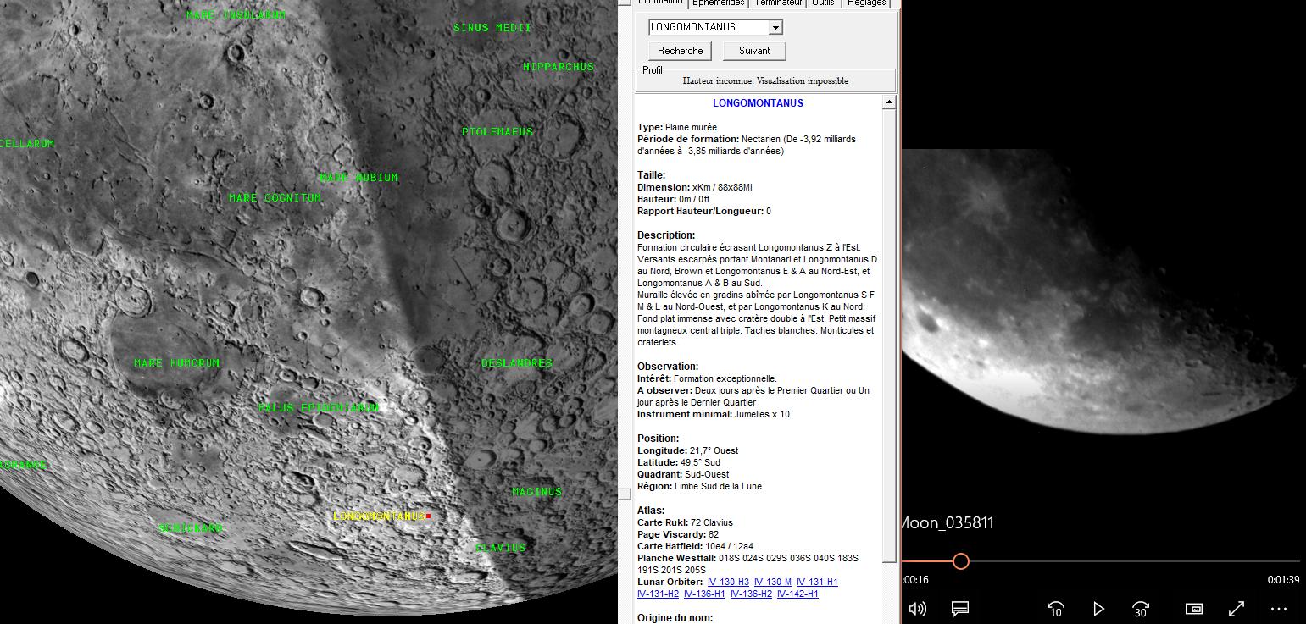Switch to the Terminateur tab
Screen dimensions: 1306x624
click(778, 3)
